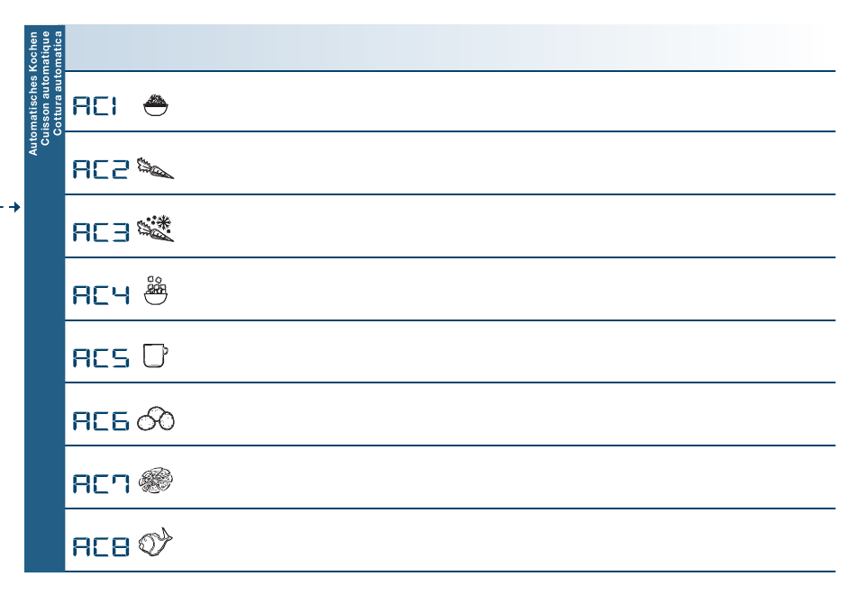The height and width of the screenshot is (603, 856).
Task: Select the fish icon beside AC8
Action: pyautogui.click(x=155, y=542)
